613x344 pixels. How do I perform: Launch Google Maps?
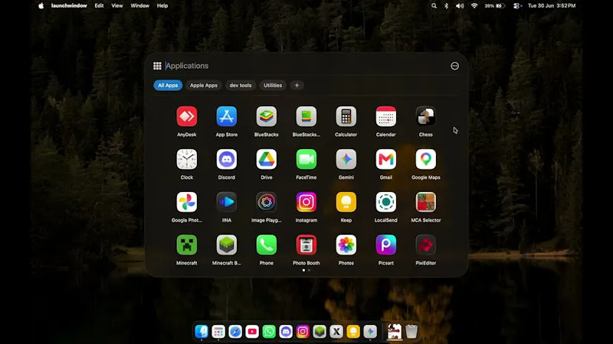(x=426, y=160)
